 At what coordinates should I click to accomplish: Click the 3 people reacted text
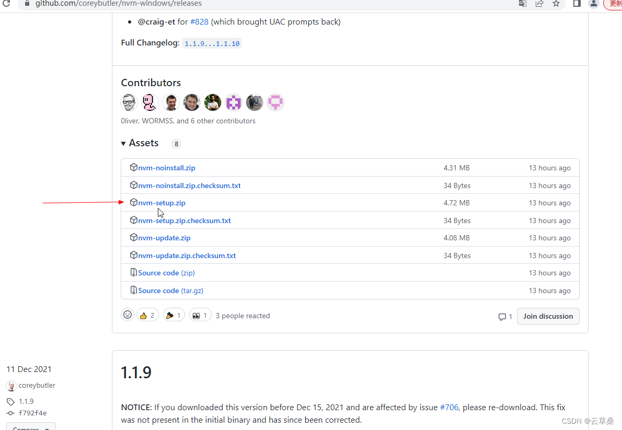pos(243,316)
